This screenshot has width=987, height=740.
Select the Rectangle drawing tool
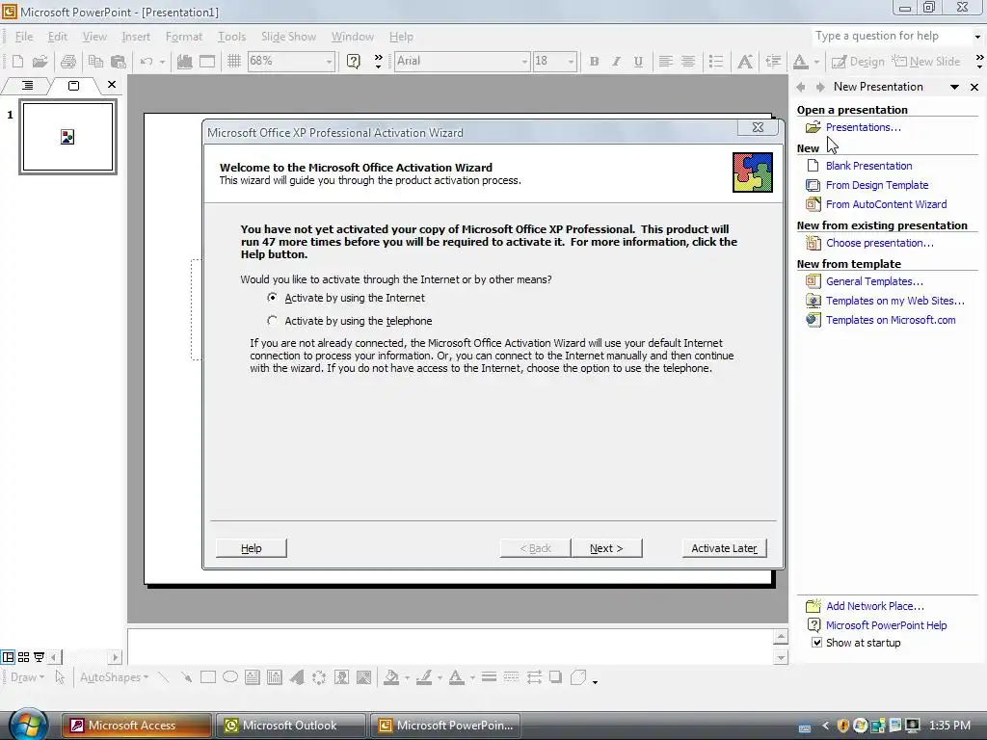[208, 677]
